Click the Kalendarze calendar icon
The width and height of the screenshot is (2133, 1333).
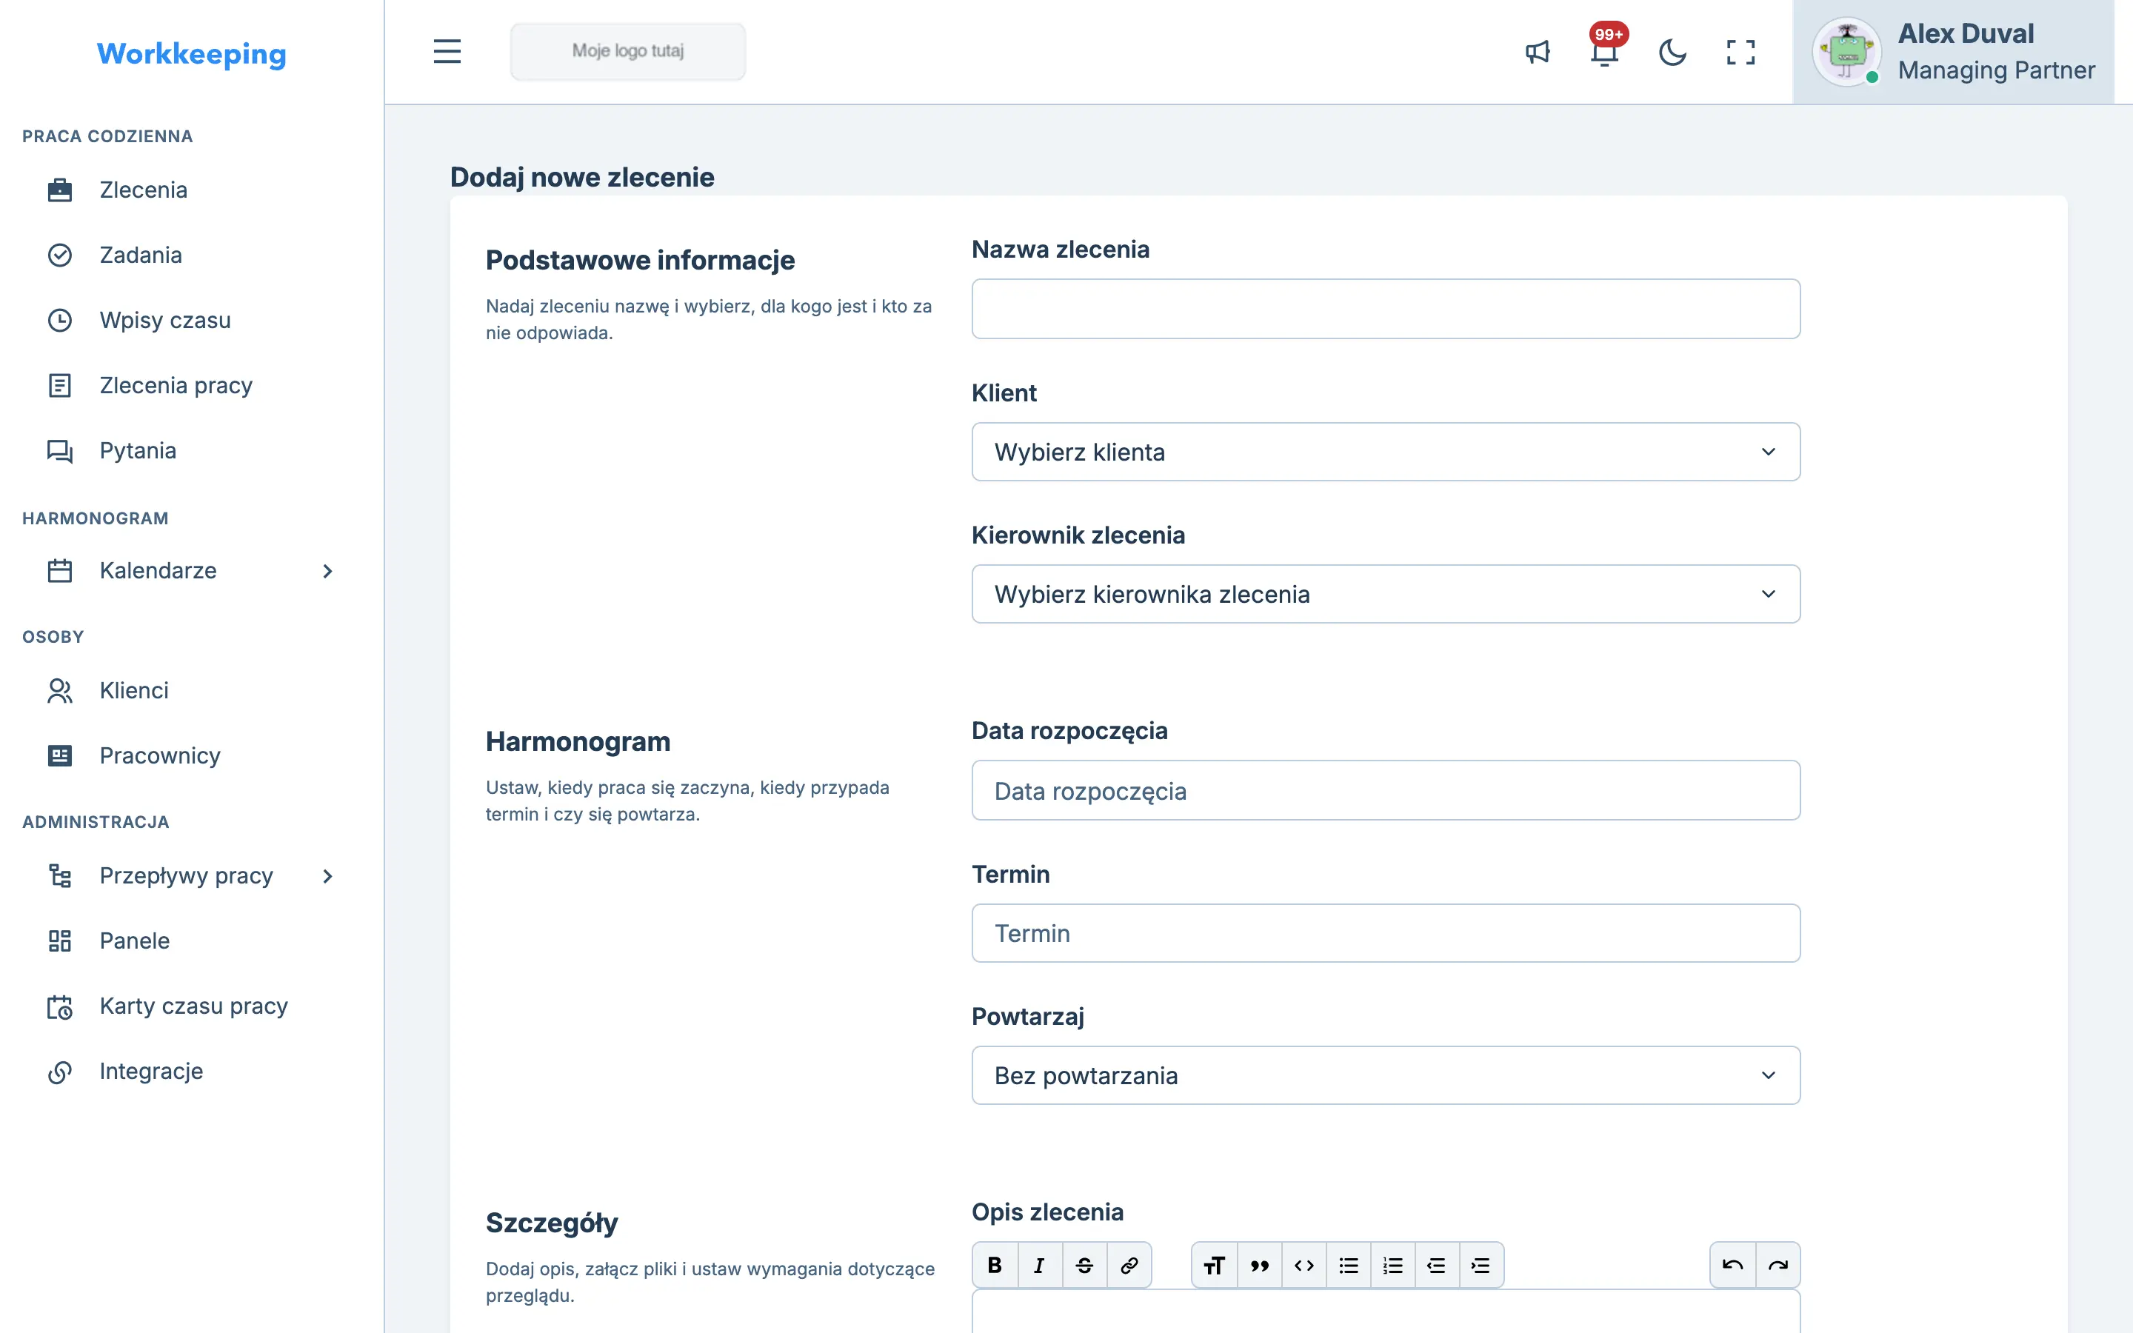60,570
